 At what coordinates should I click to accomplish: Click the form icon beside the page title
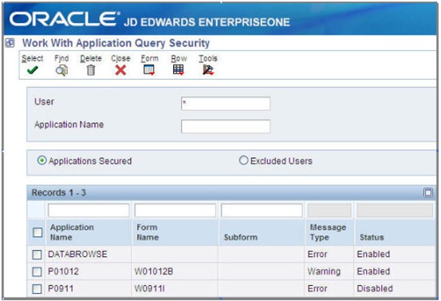[10, 43]
